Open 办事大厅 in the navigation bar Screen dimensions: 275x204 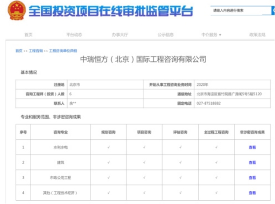point(120,35)
